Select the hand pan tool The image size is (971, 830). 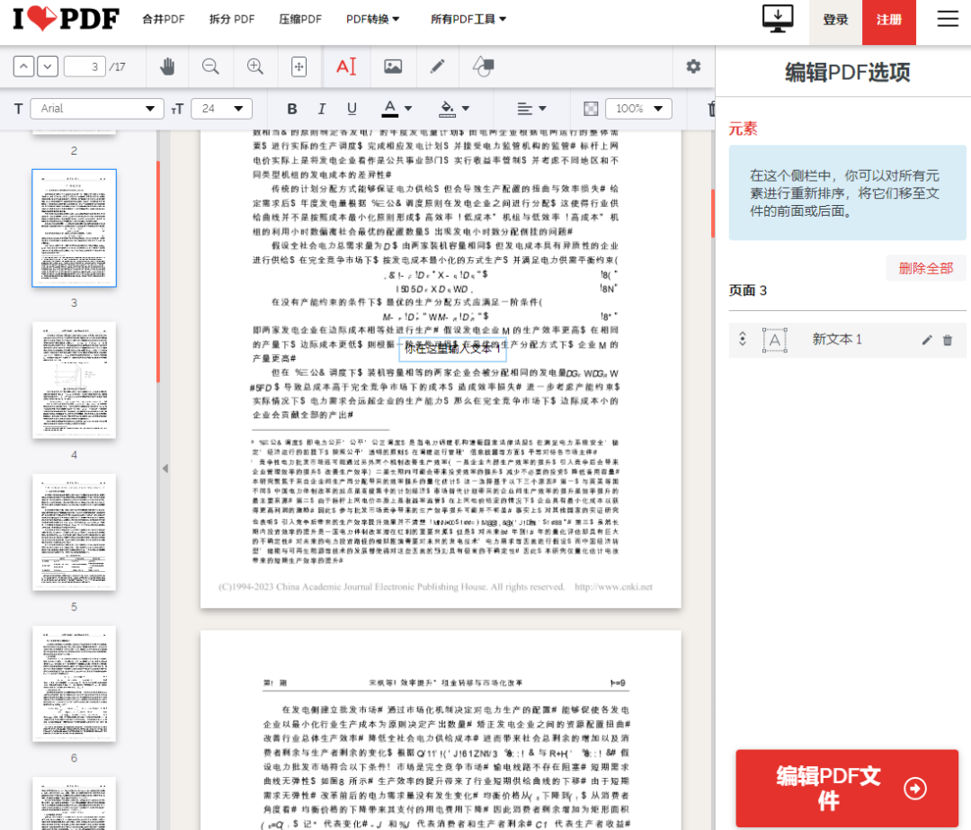pos(167,66)
